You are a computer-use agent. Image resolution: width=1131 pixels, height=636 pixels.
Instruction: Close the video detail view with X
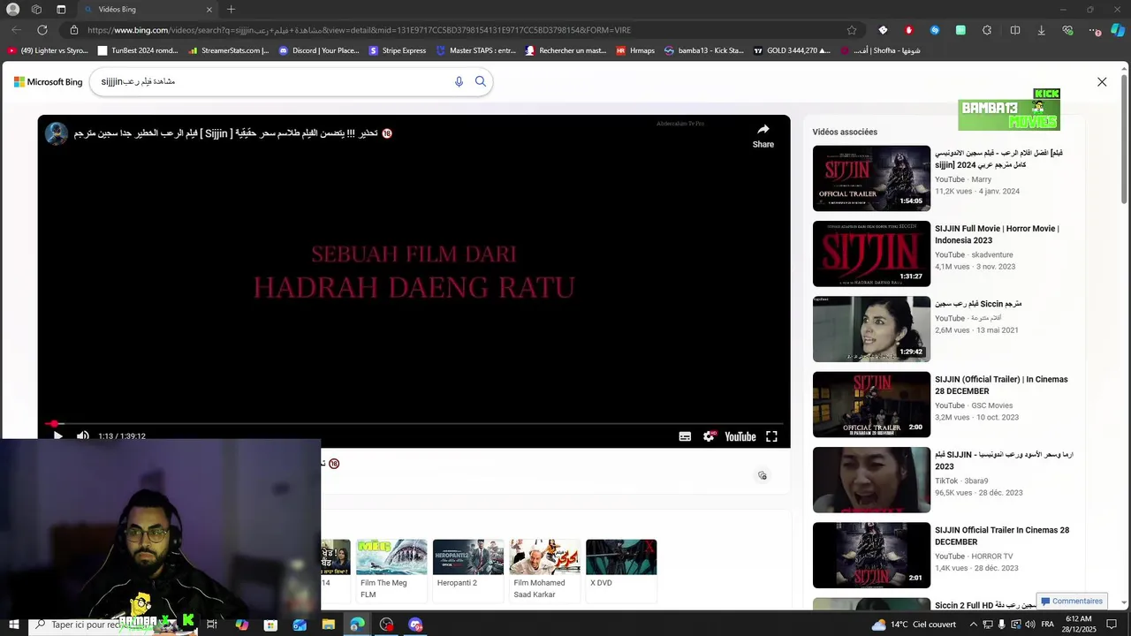tap(1102, 81)
